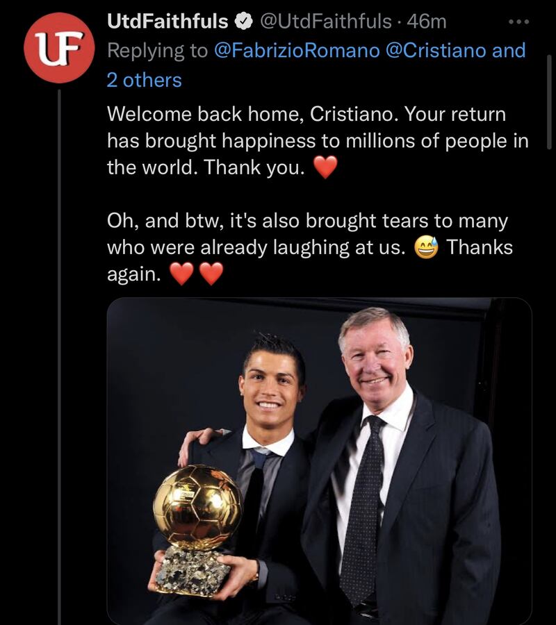Open the UtdFaithfuls display name
Viewport: 556px width, 625px height.
(167, 22)
